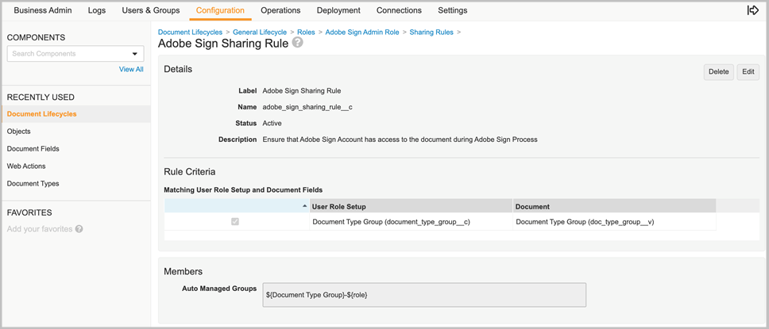
Task: Click help icon next to favorites hint
Action: [x=79, y=229]
